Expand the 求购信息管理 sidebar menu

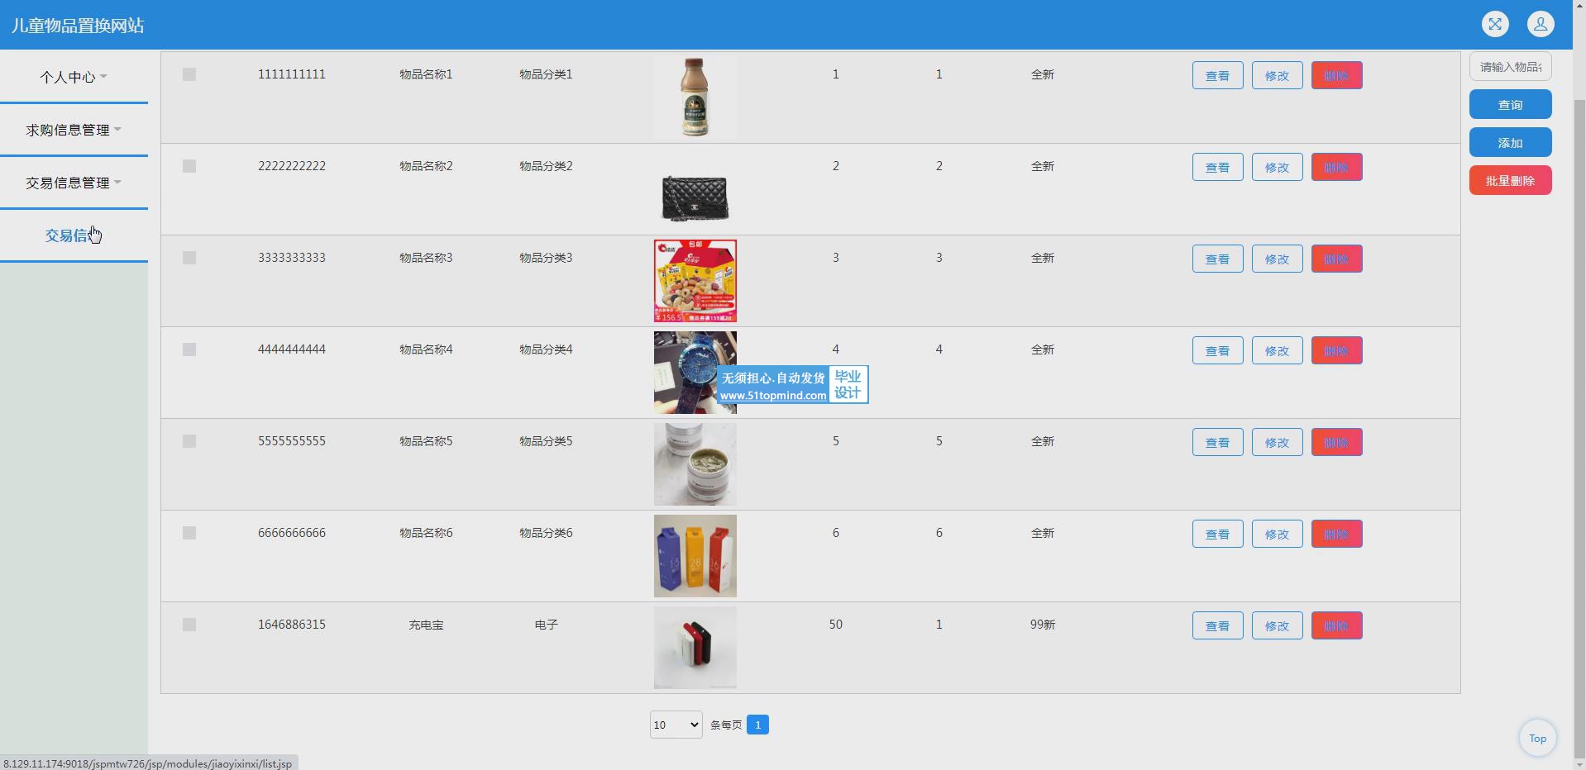(x=74, y=130)
